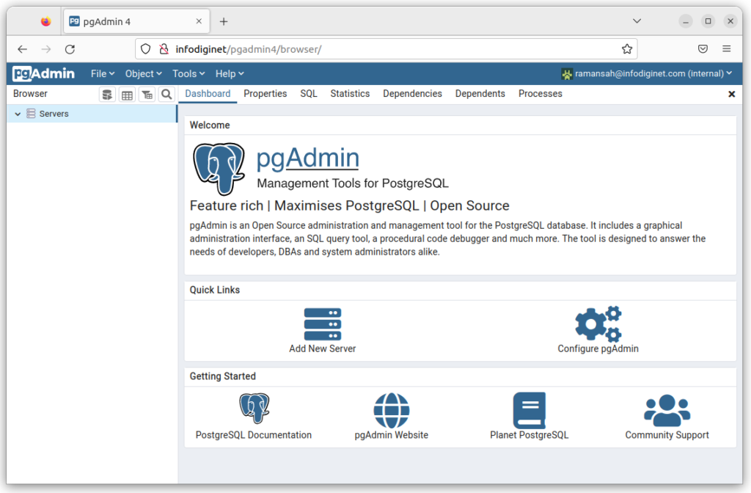Open PostgreSQL Documentation elephant icon

[254, 408]
